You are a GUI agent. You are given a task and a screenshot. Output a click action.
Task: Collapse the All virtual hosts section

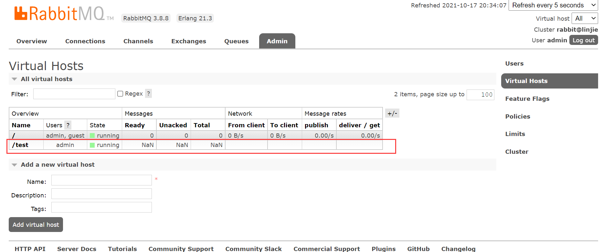(47, 79)
